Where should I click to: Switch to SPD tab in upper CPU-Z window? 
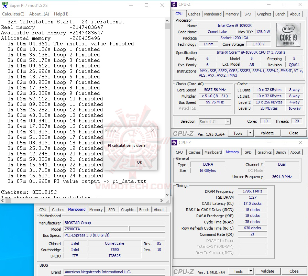click(248, 14)
